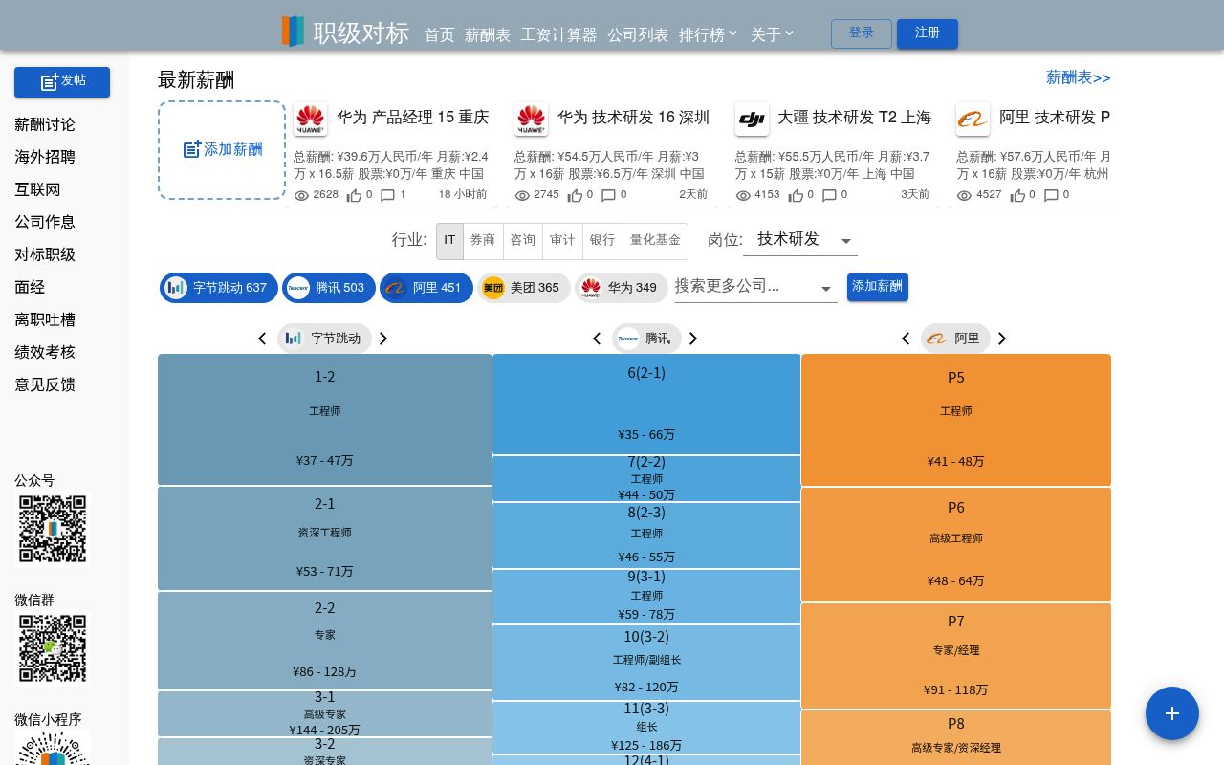This screenshot has width=1224, height=765.
Task: Select Alibaba level P7 专家/经理 block
Action: tap(956, 656)
